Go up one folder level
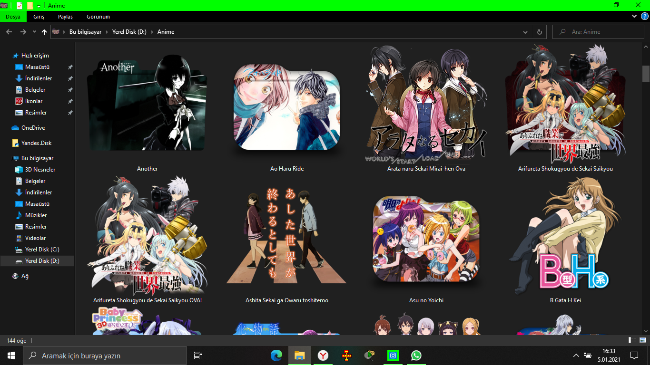The height and width of the screenshot is (365, 650). (44, 32)
